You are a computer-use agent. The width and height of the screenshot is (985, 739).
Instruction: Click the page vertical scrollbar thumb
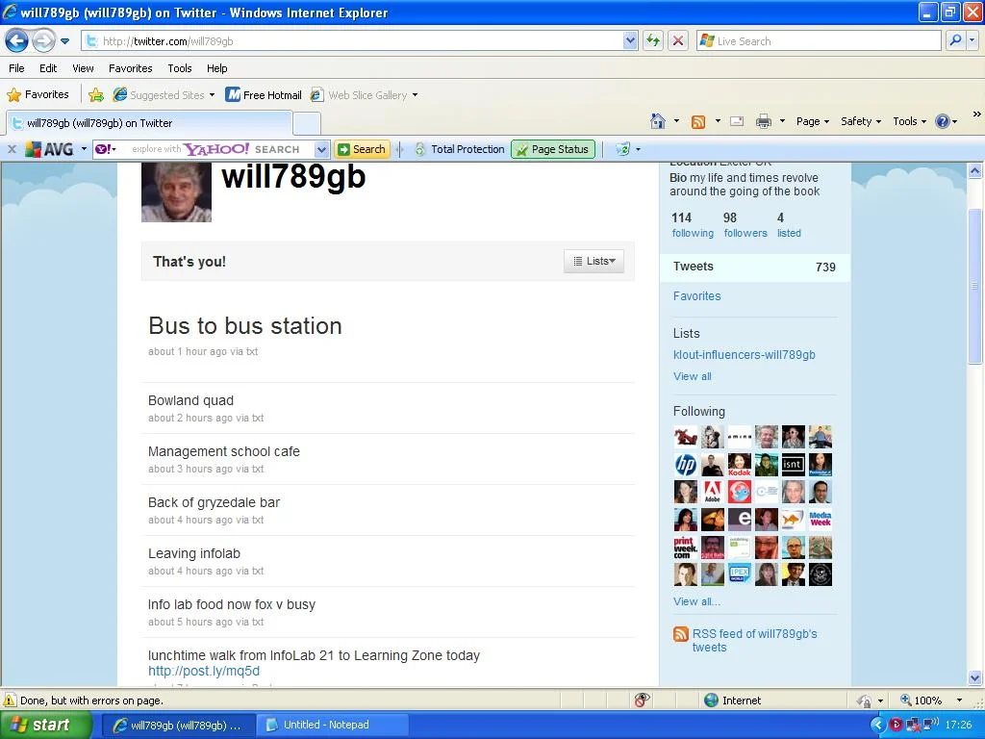tap(974, 286)
